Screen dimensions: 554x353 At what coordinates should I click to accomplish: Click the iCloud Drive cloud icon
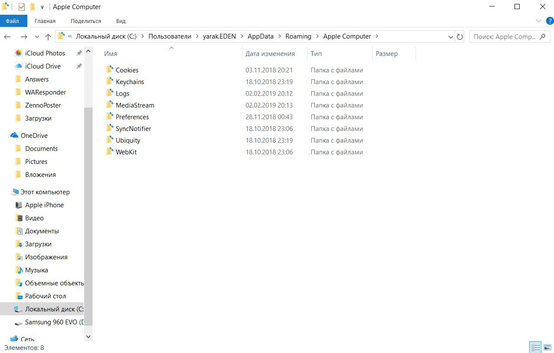pos(18,66)
